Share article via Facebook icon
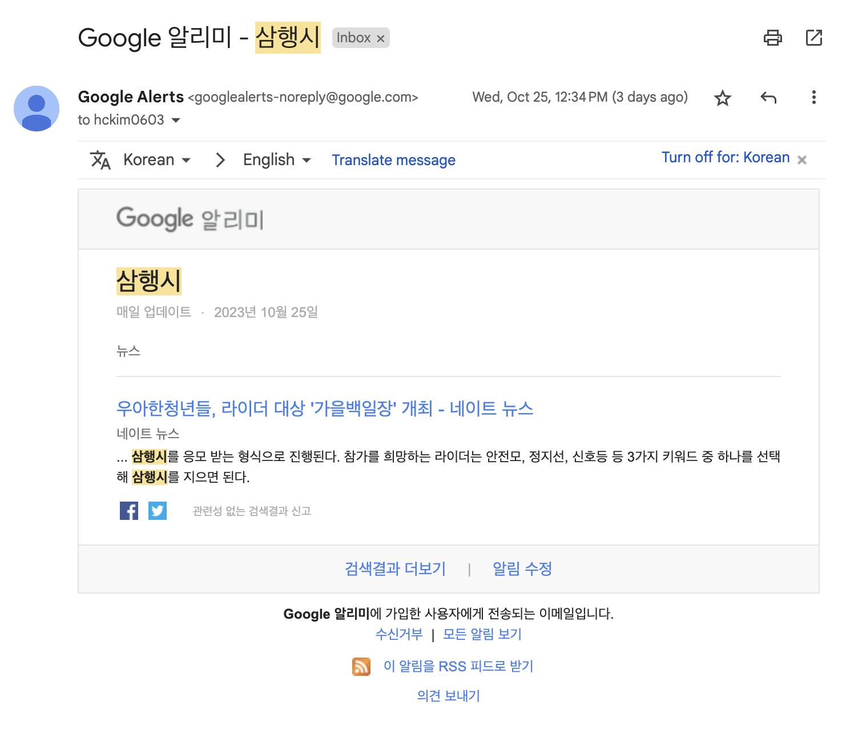 (x=129, y=511)
